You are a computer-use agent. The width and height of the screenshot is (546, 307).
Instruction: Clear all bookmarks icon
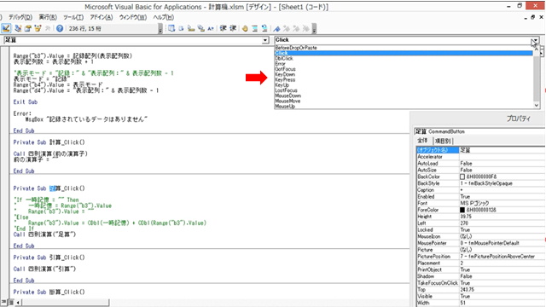coord(305,28)
